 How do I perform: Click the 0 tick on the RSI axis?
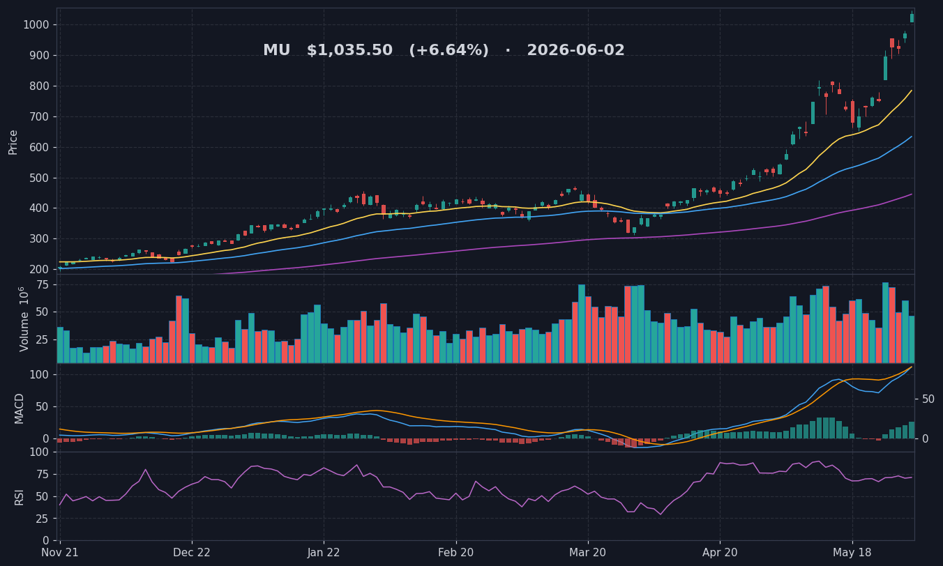(x=46, y=541)
